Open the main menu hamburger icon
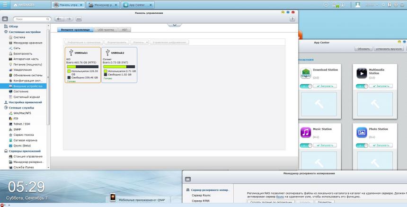 point(5,4)
